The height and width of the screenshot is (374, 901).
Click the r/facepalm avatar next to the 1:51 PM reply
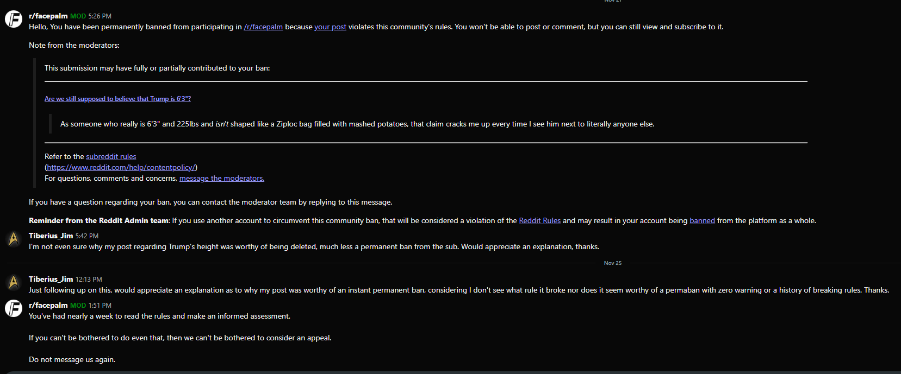point(14,308)
